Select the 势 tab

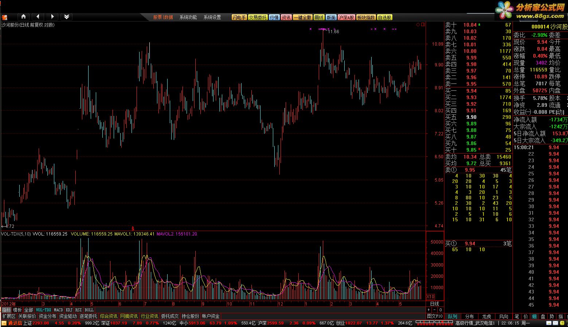point(552,316)
